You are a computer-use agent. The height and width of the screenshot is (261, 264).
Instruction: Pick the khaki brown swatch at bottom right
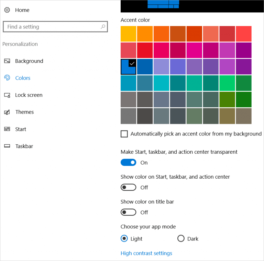pyautogui.click(x=244, y=116)
